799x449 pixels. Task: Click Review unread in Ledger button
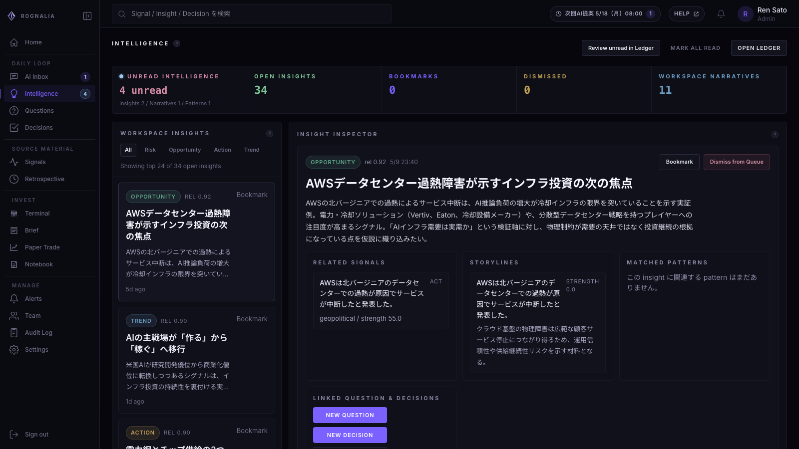[x=621, y=48]
